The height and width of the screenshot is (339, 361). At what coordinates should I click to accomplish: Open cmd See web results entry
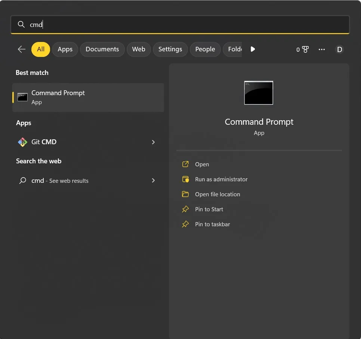88,181
